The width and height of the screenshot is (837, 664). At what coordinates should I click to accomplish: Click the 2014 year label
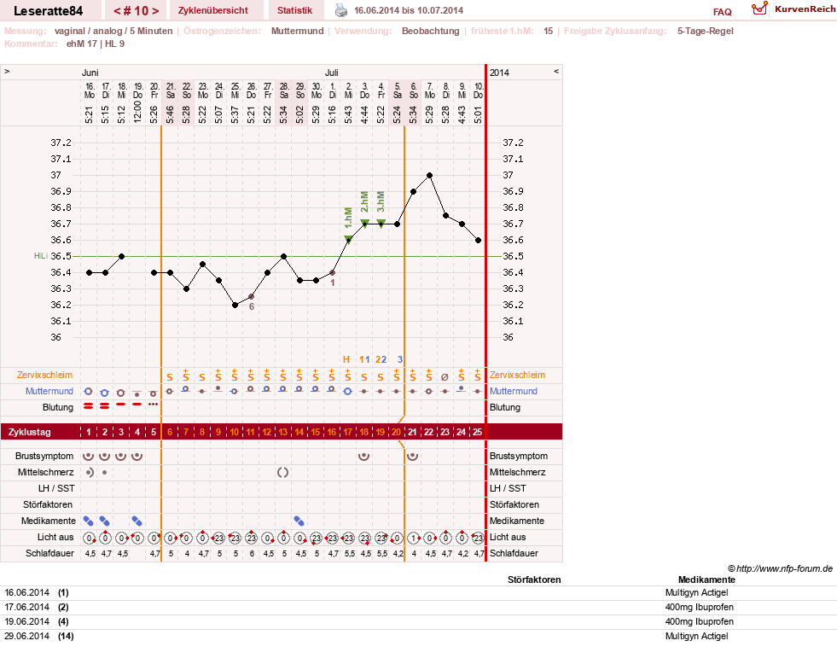(x=499, y=73)
